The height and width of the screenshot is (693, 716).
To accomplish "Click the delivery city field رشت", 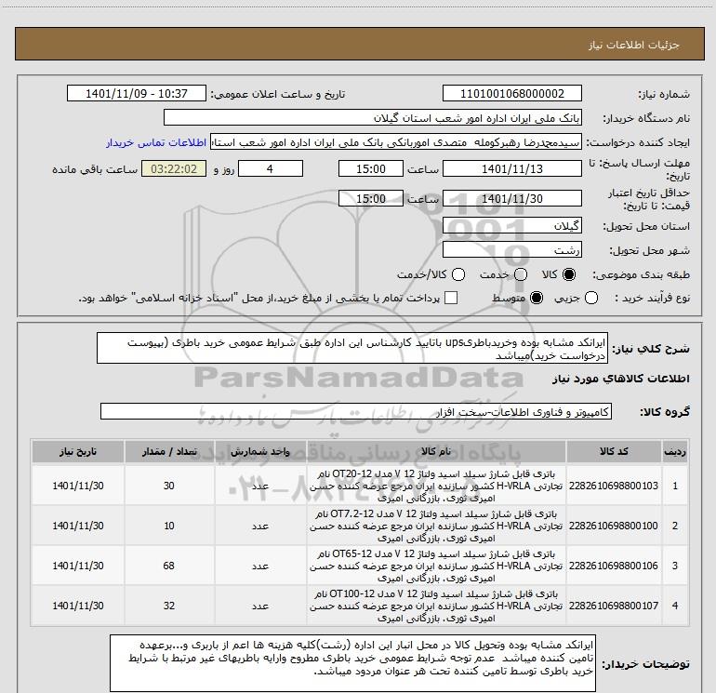I will [x=511, y=250].
